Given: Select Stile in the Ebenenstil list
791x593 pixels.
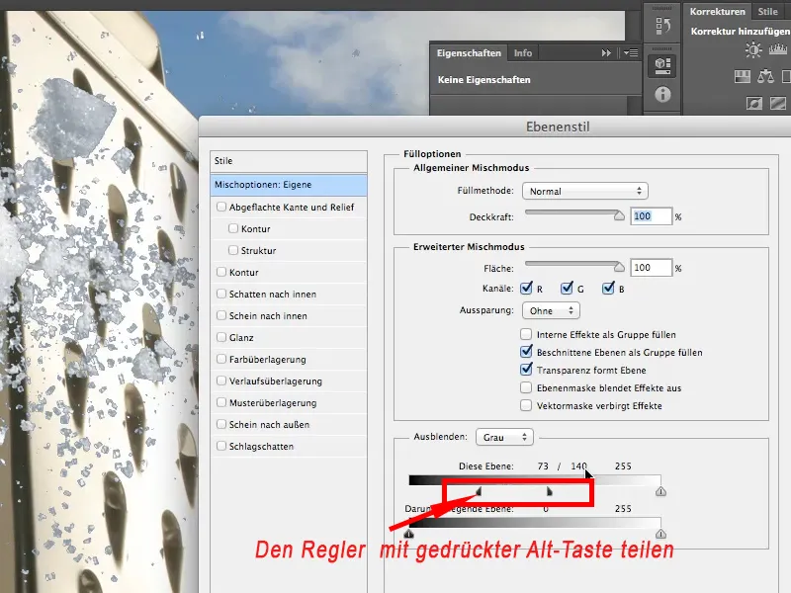Looking at the screenshot, I should [x=289, y=161].
